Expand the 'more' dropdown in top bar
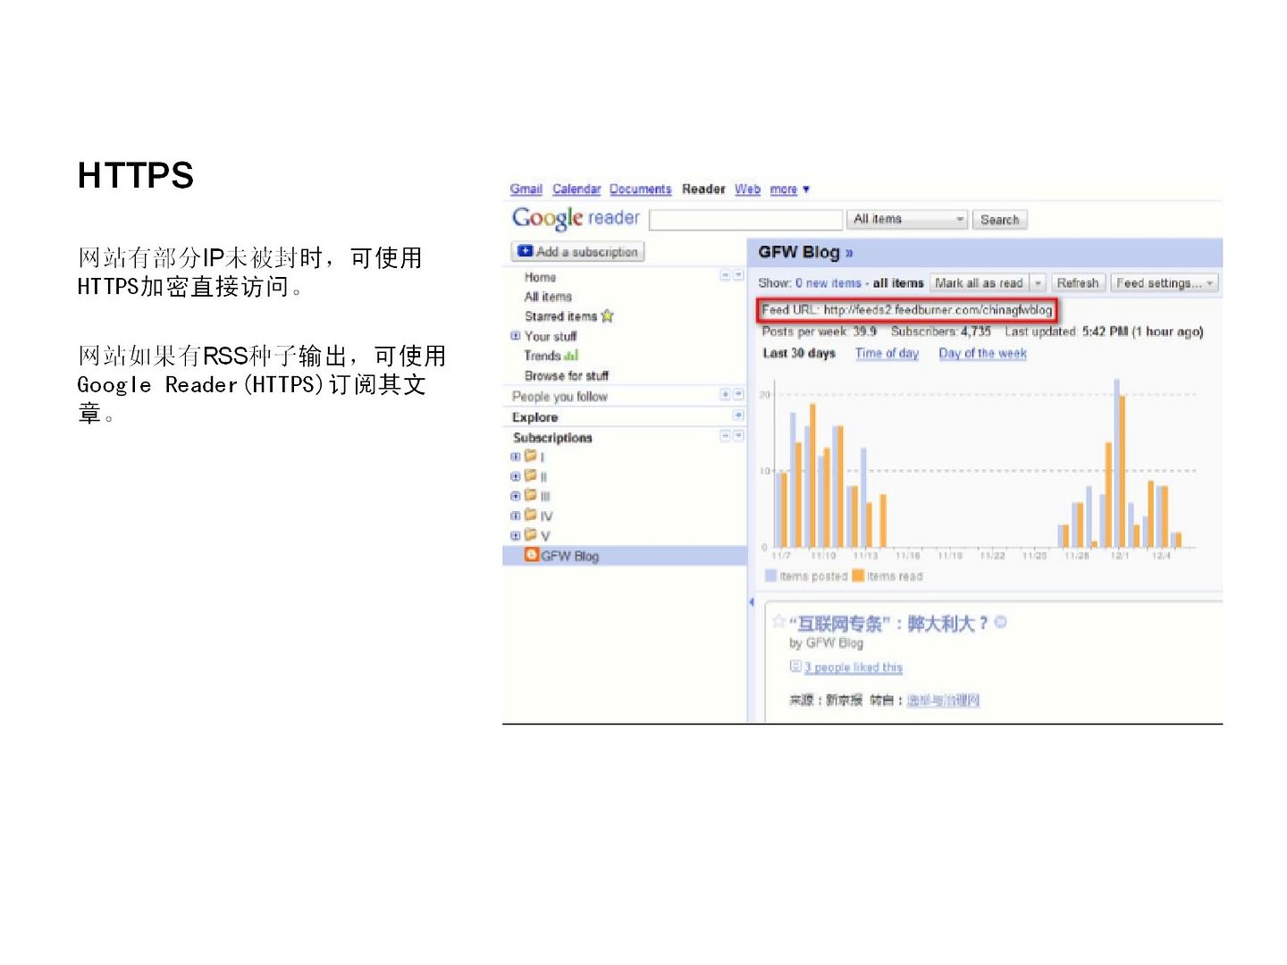This screenshot has height=965, width=1287. pos(789,189)
